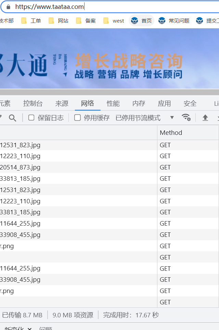
Task: Open the 工单 bookmark folder
Action: (31, 21)
